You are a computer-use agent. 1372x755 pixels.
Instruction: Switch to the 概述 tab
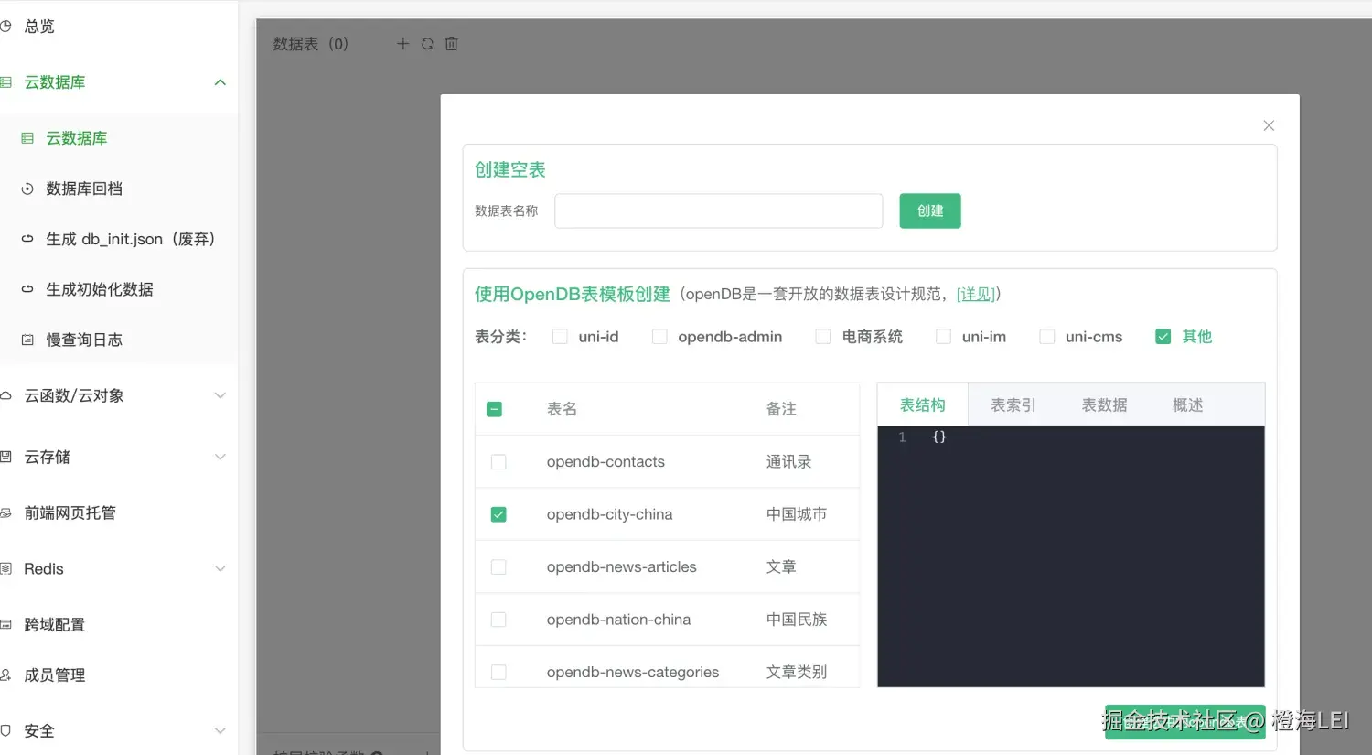(x=1187, y=404)
